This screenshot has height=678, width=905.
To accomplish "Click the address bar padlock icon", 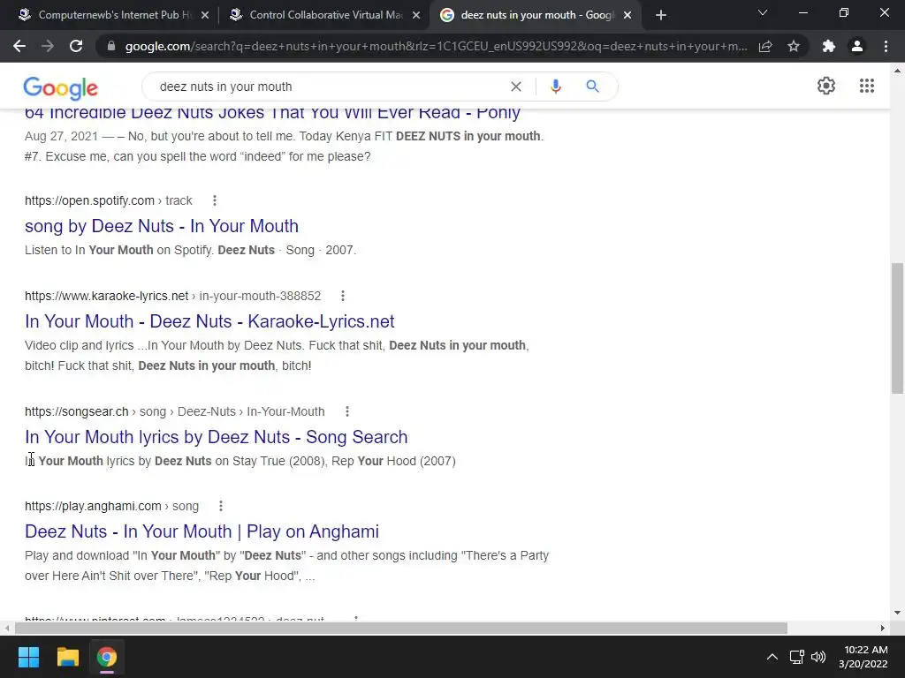I will pos(111,46).
